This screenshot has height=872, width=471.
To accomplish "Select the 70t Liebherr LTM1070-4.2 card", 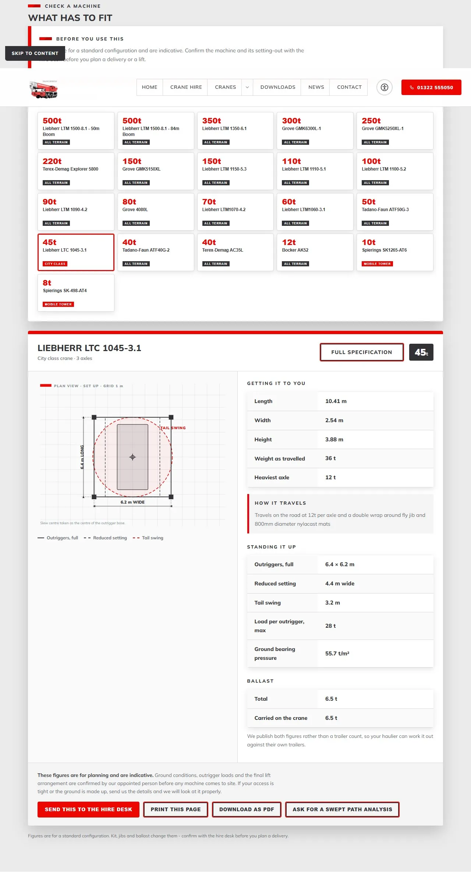I will tap(235, 212).
